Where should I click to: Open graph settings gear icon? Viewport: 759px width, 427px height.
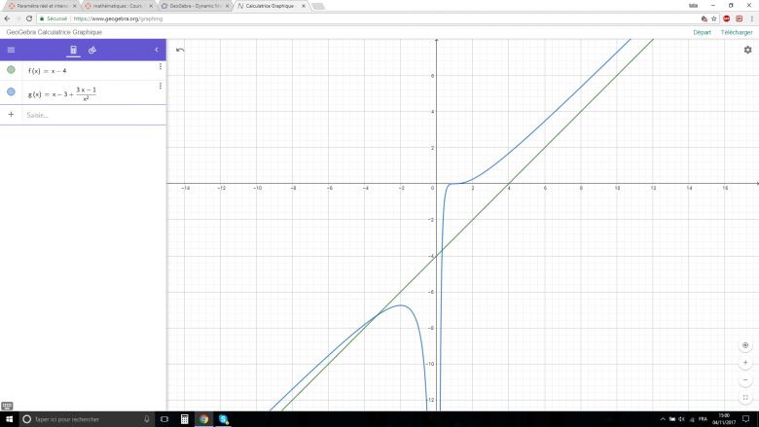coord(747,50)
